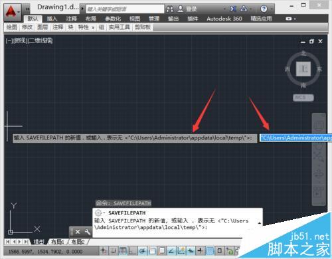
Task: Go to previous layout tab arrow
Action: 14,242
